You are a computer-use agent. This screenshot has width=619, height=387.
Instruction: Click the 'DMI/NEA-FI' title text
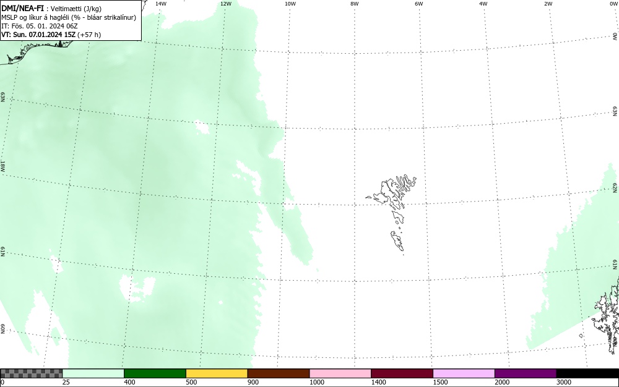[x=22, y=8]
